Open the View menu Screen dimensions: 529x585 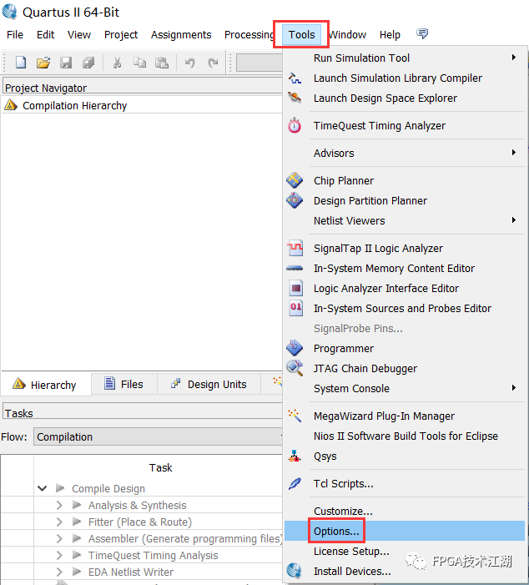(x=79, y=35)
